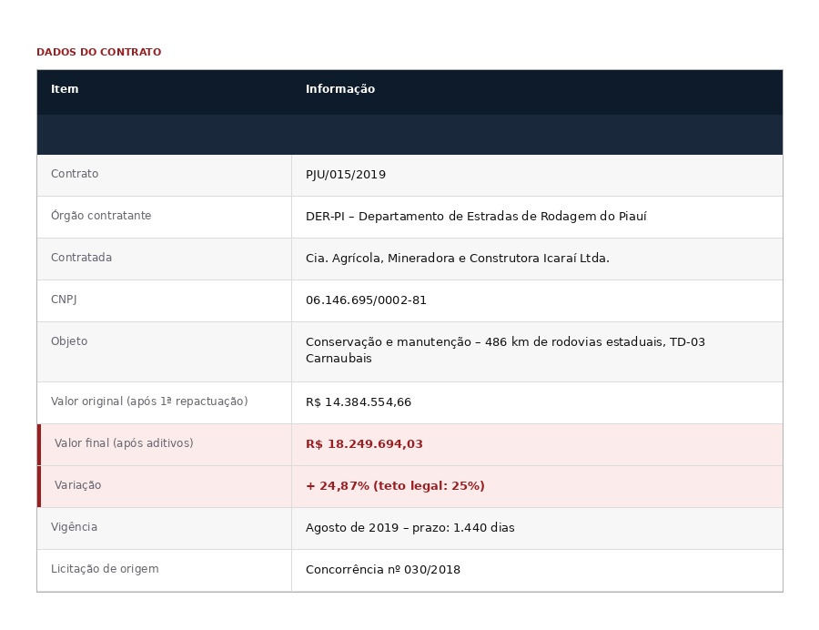Click the contract number PJU/015/2019
Viewport: 819px width, 630px height.
point(346,175)
